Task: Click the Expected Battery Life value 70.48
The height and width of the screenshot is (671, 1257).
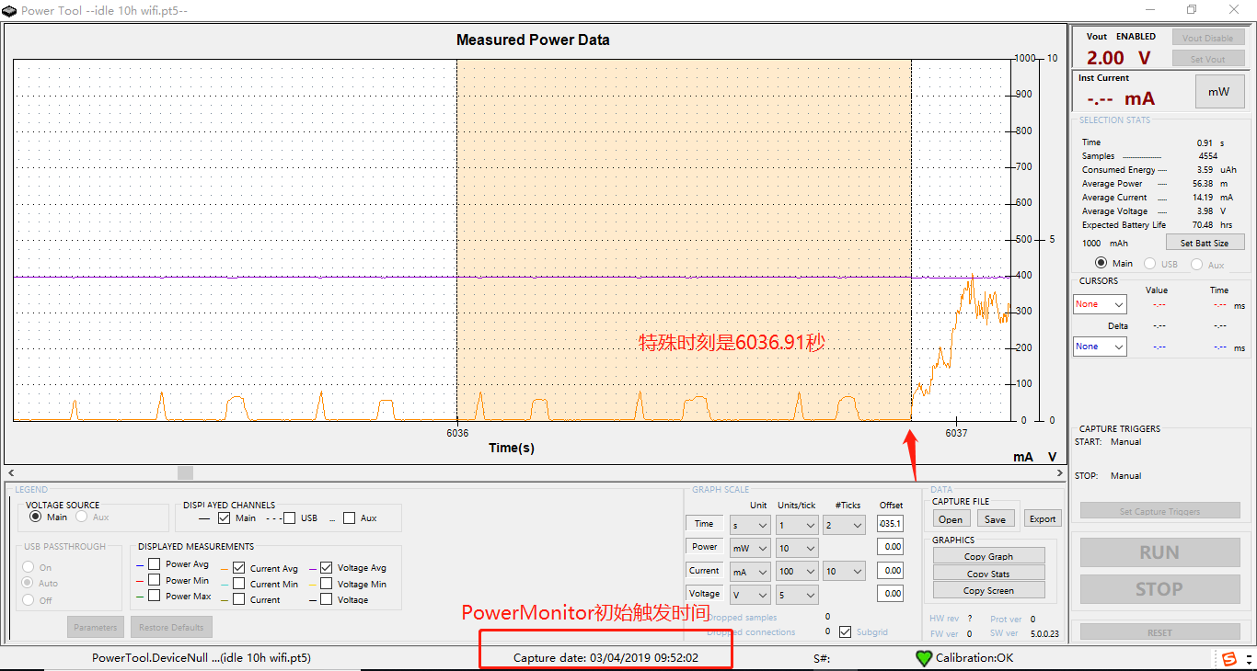Action: click(x=1203, y=225)
